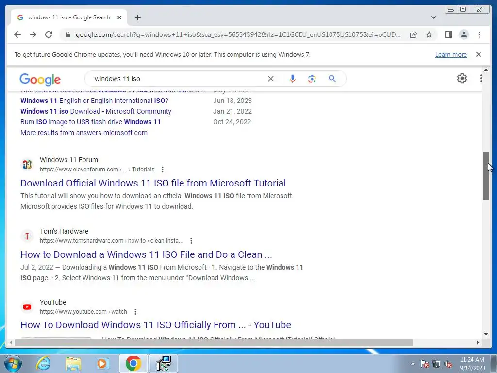Close the windows 11 iso tab
497x373 pixels.
(x=119, y=17)
